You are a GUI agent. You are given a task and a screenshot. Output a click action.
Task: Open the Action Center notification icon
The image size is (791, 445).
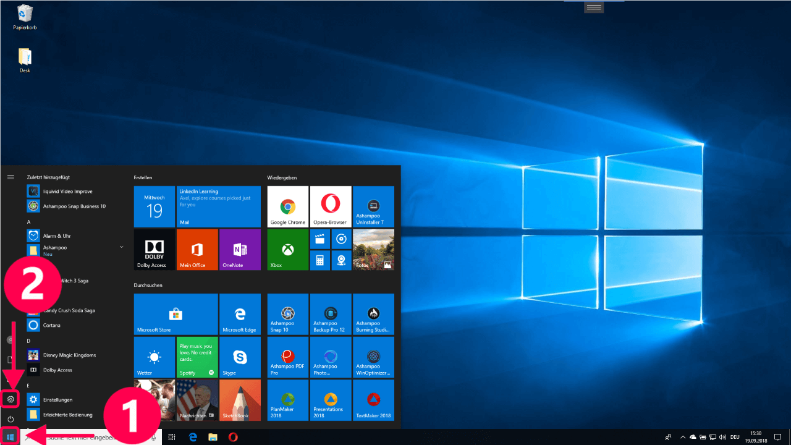point(777,437)
